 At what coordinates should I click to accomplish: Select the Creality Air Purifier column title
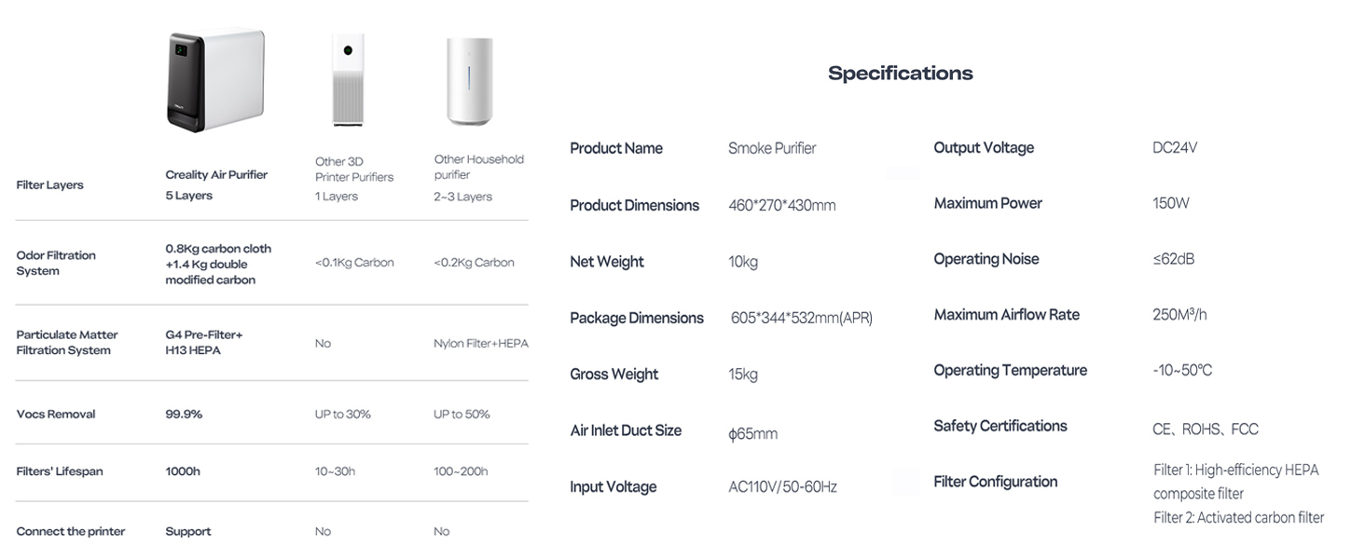(216, 175)
